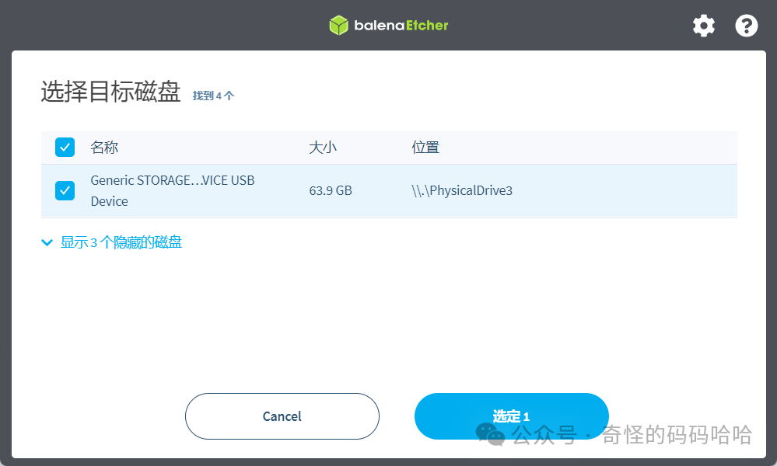Open help via the circular question icon
Screen dimensions: 777x466
[x=746, y=26]
